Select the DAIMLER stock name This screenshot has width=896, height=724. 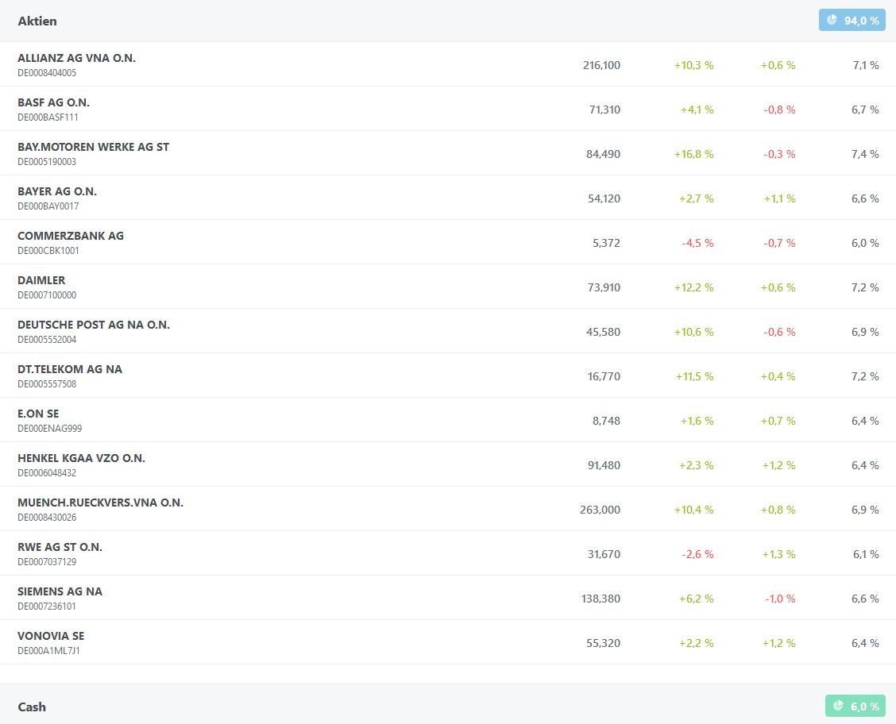click(x=41, y=280)
